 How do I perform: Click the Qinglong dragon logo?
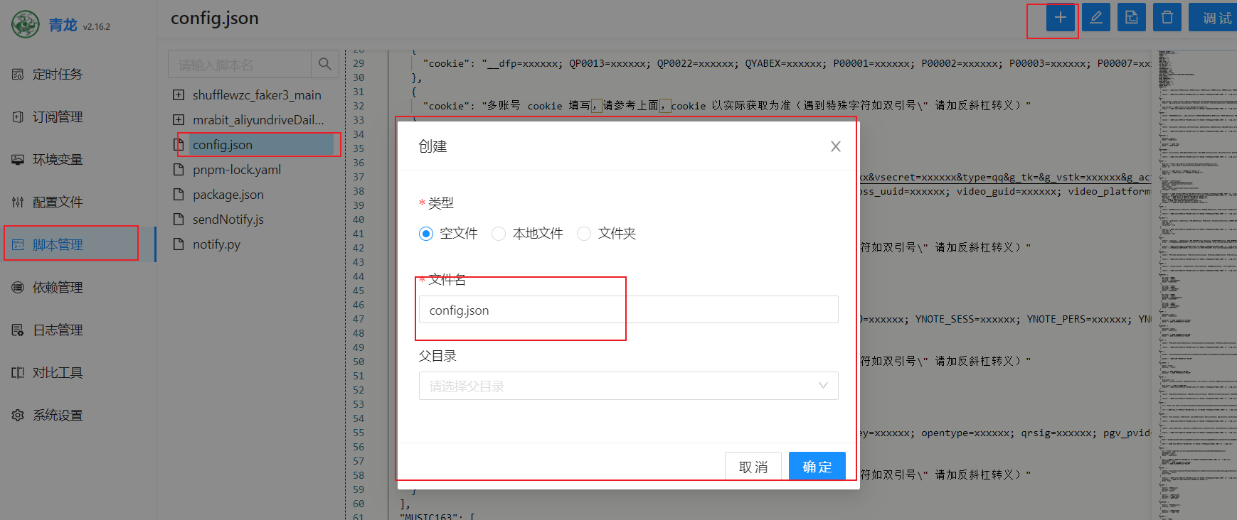click(26, 25)
